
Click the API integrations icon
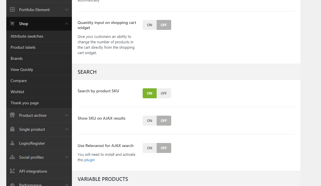(x=12, y=171)
